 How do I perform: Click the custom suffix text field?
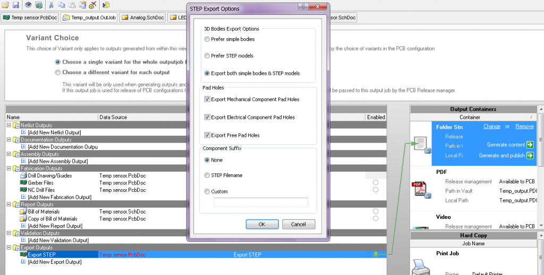tap(260, 202)
